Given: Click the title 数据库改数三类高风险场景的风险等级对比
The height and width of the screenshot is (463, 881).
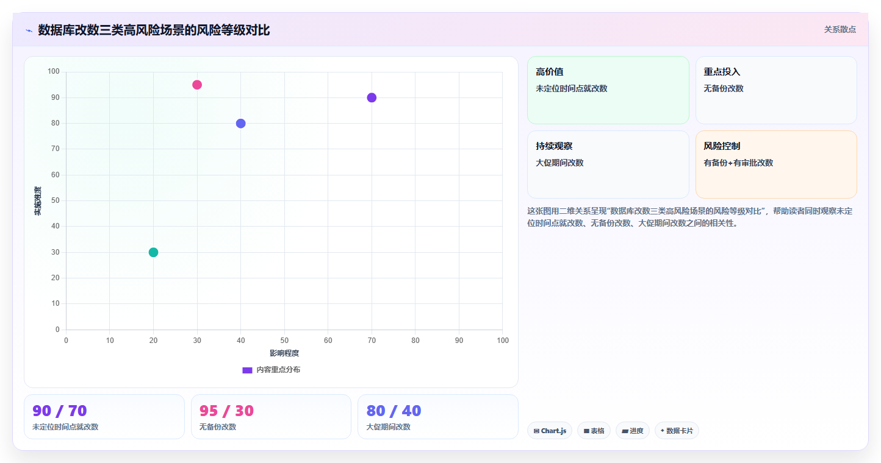Looking at the screenshot, I should pos(154,30).
